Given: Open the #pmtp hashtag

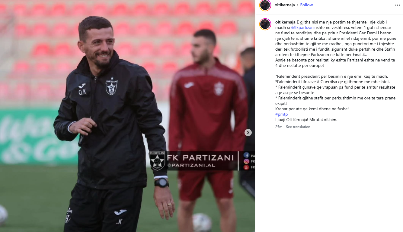Looking at the screenshot, I should tap(281, 114).
